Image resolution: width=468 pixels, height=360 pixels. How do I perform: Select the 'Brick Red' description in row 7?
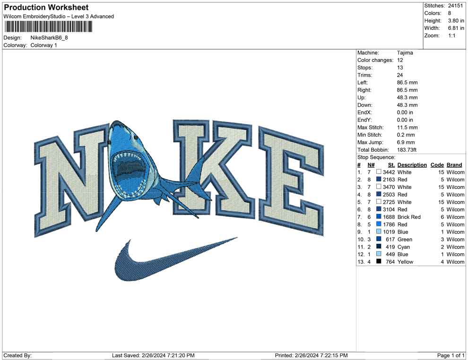[409, 217]
